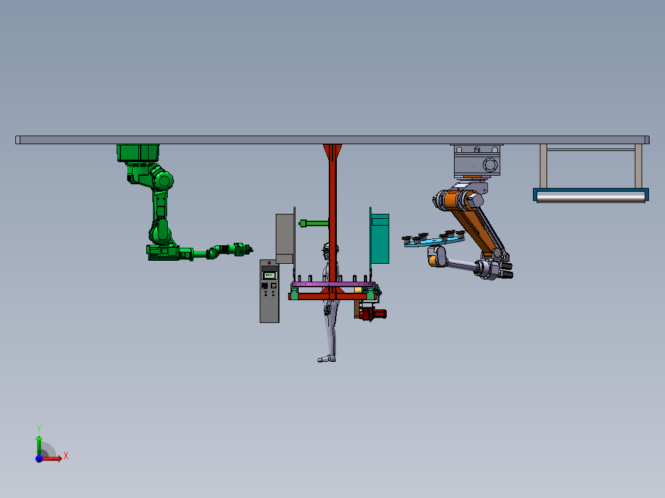665x498 pixels.
Task: Select the red motor under the fixture
Action: [x=373, y=314]
